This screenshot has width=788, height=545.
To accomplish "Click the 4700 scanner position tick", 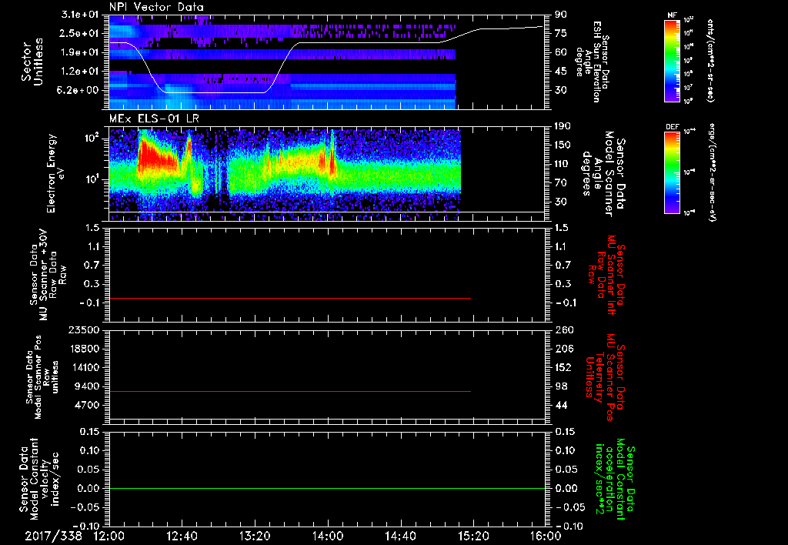I will 88,405.
